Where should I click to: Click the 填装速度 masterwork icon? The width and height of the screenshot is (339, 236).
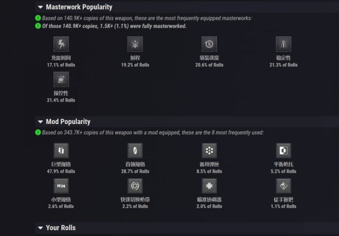[209, 45]
